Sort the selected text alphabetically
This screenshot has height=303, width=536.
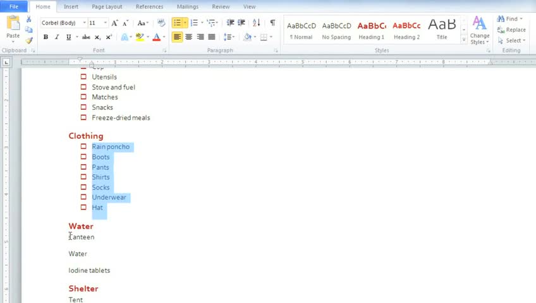(257, 23)
